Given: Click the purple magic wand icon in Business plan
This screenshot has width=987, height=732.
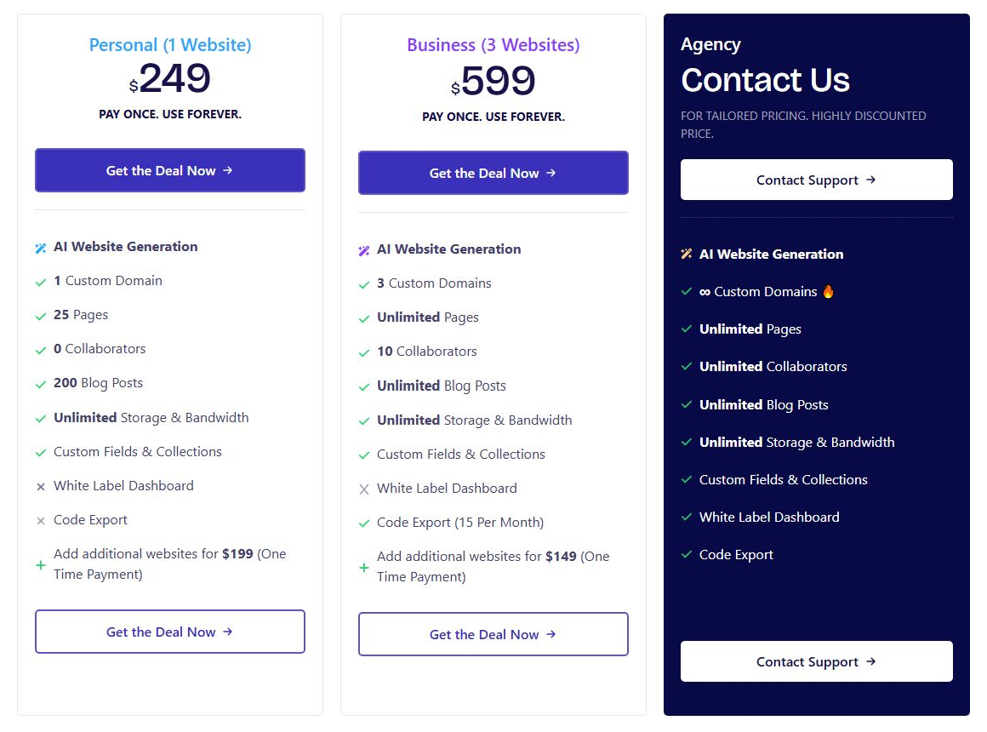Looking at the screenshot, I should [x=364, y=251].
